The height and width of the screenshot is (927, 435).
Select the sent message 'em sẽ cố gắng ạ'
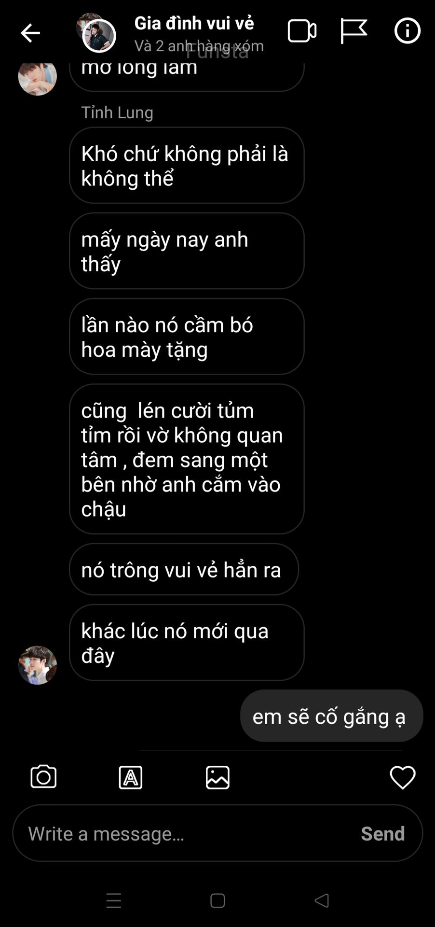tap(331, 716)
